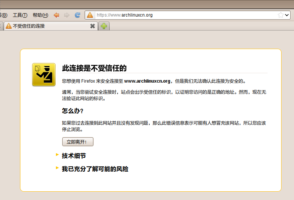
Task: Click the 怎么办? heading
Action: [73, 111]
